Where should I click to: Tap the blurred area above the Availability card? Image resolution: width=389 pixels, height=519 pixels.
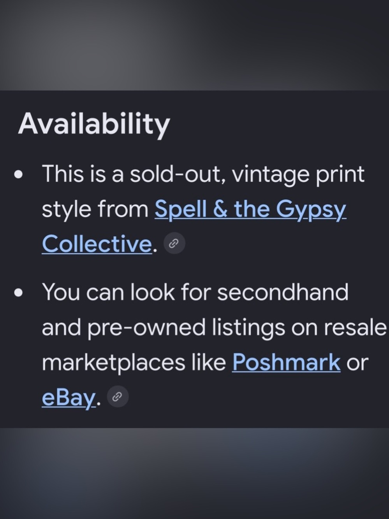tap(194, 45)
